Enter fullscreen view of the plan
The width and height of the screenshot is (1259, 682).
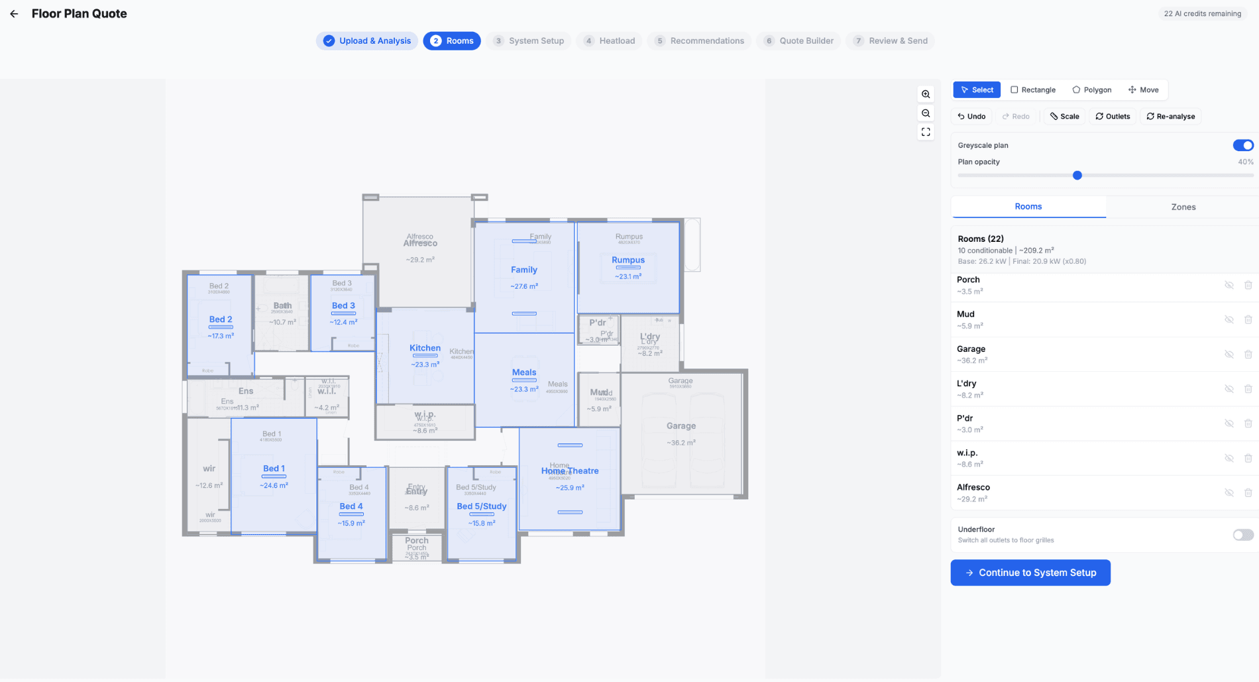[926, 132]
